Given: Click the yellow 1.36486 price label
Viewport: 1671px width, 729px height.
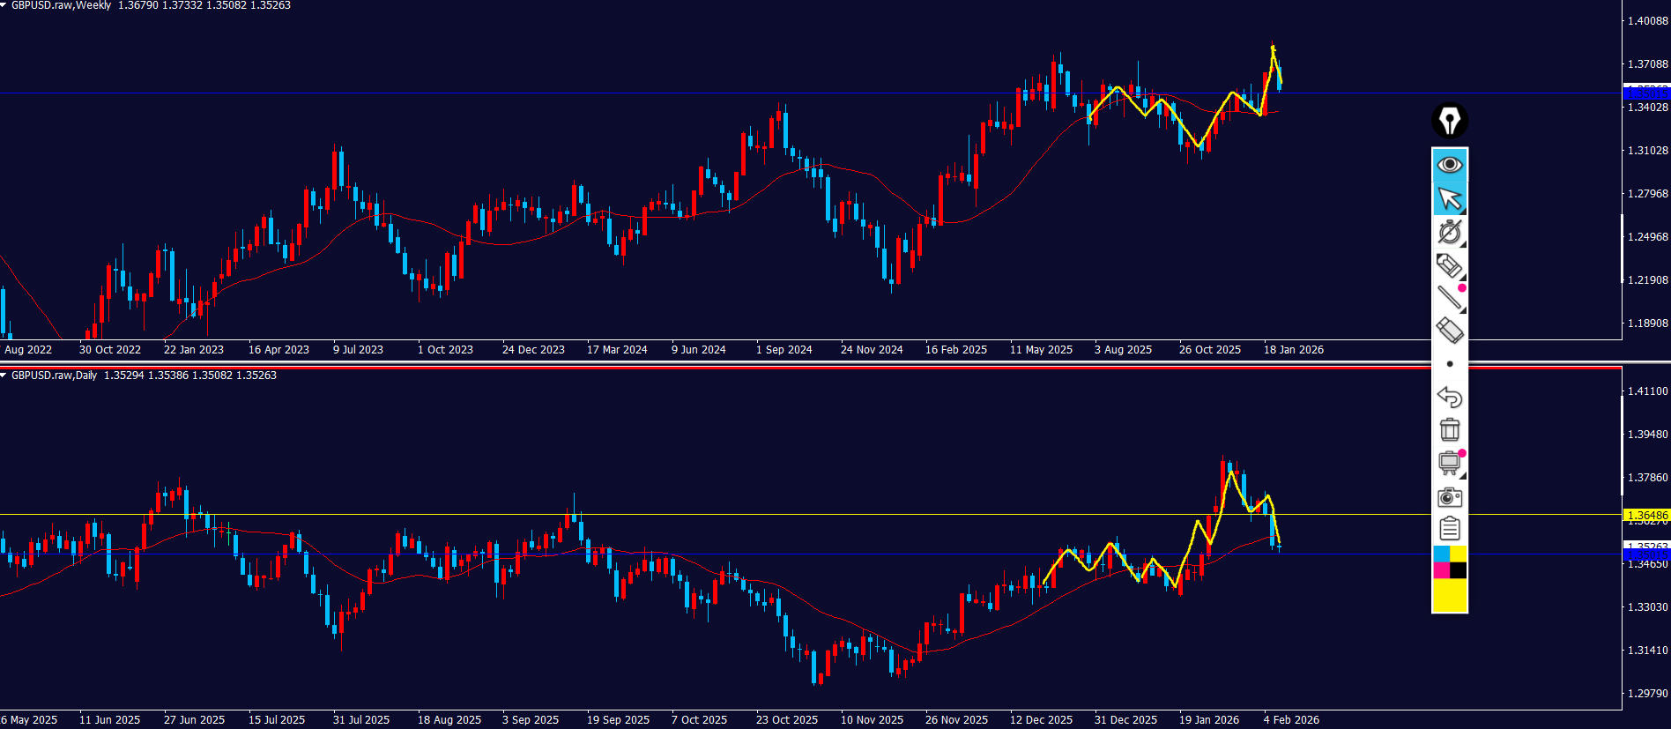Looking at the screenshot, I should [x=1646, y=515].
